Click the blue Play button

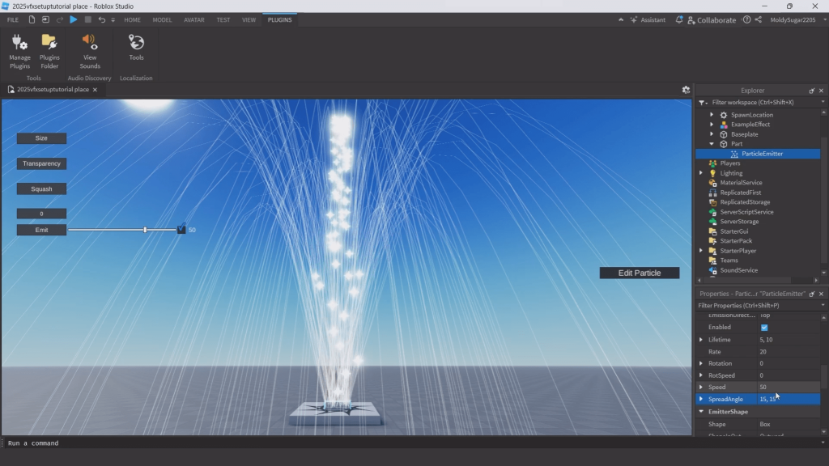pyautogui.click(x=74, y=19)
